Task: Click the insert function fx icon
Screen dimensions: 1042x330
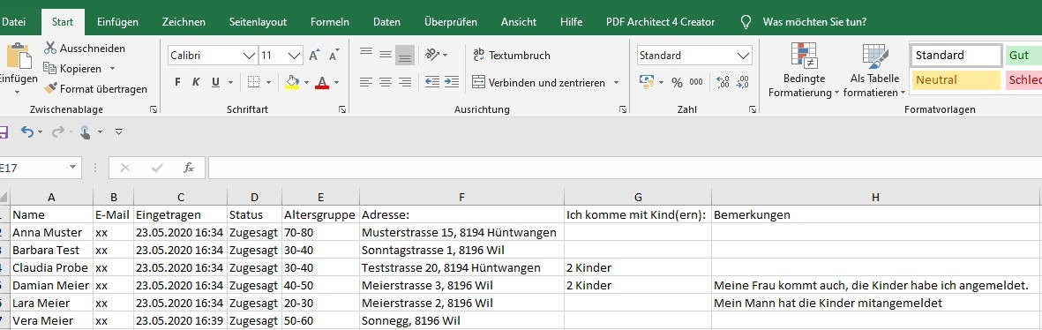Action: pyautogui.click(x=189, y=168)
